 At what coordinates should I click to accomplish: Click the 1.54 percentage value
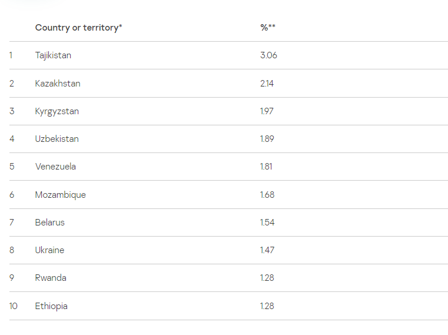click(267, 223)
